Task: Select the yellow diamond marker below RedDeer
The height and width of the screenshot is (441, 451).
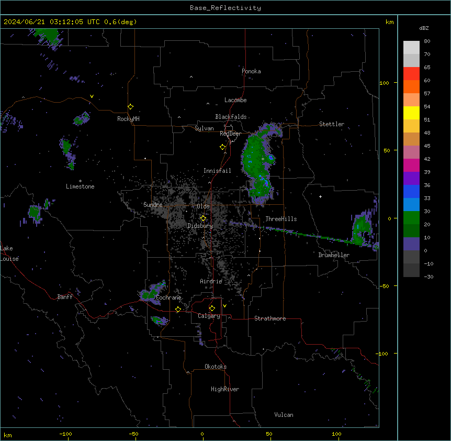Action: 223,147
